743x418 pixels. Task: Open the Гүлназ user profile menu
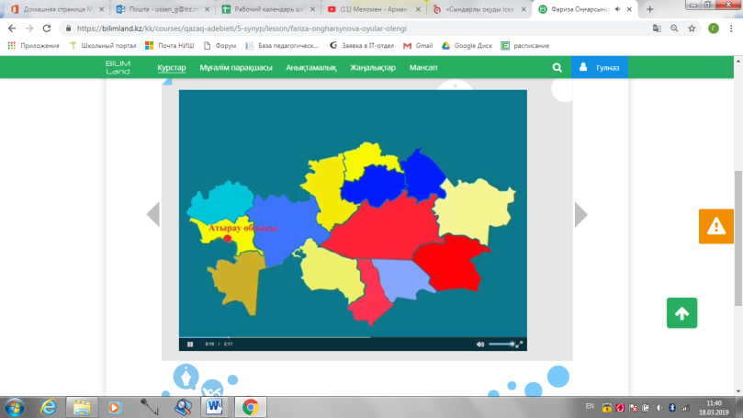600,67
